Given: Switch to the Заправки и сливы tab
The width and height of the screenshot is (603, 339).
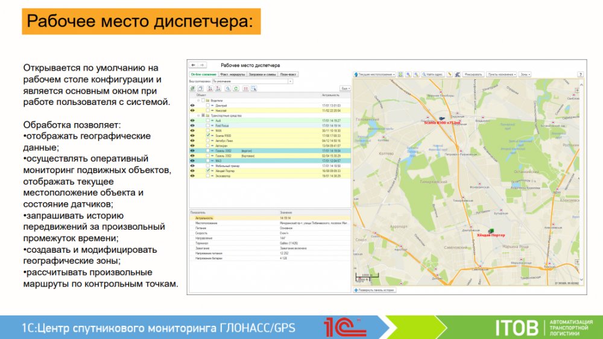Looking at the screenshot, I should (263, 74).
